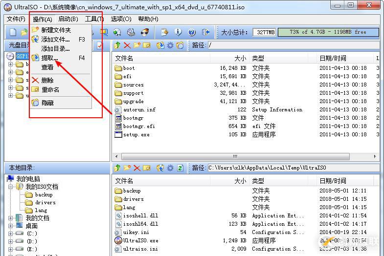Image resolution: width=384 pixels, height=256 pixels.
Task: Go up a level in ISO pane
Action: 117,45
